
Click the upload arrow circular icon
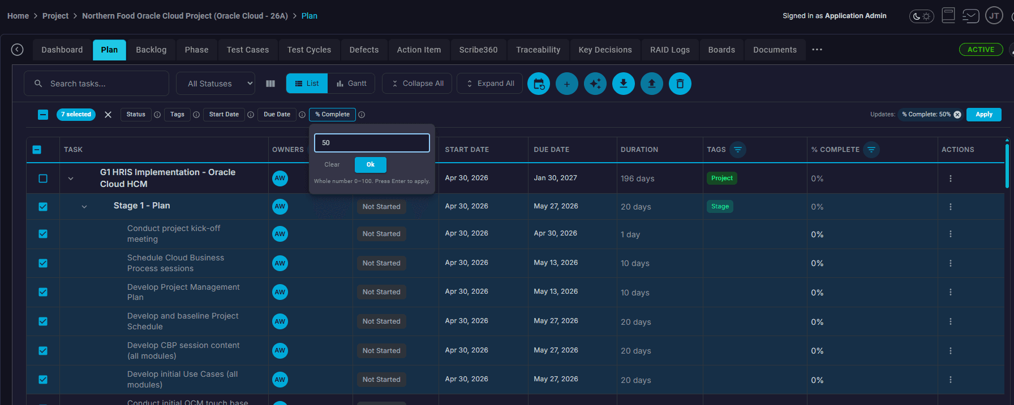(x=652, y=84)
